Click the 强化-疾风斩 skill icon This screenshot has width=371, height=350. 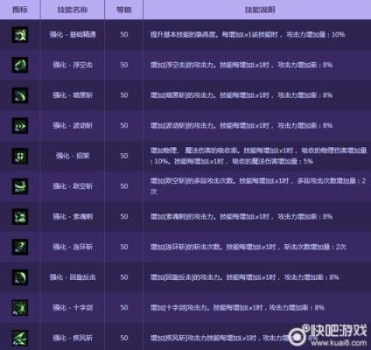click(x=20, y=338)
